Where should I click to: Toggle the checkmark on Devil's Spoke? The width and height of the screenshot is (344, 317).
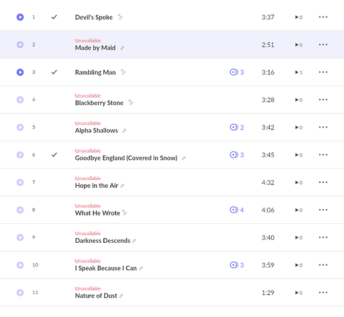point(54,17)
